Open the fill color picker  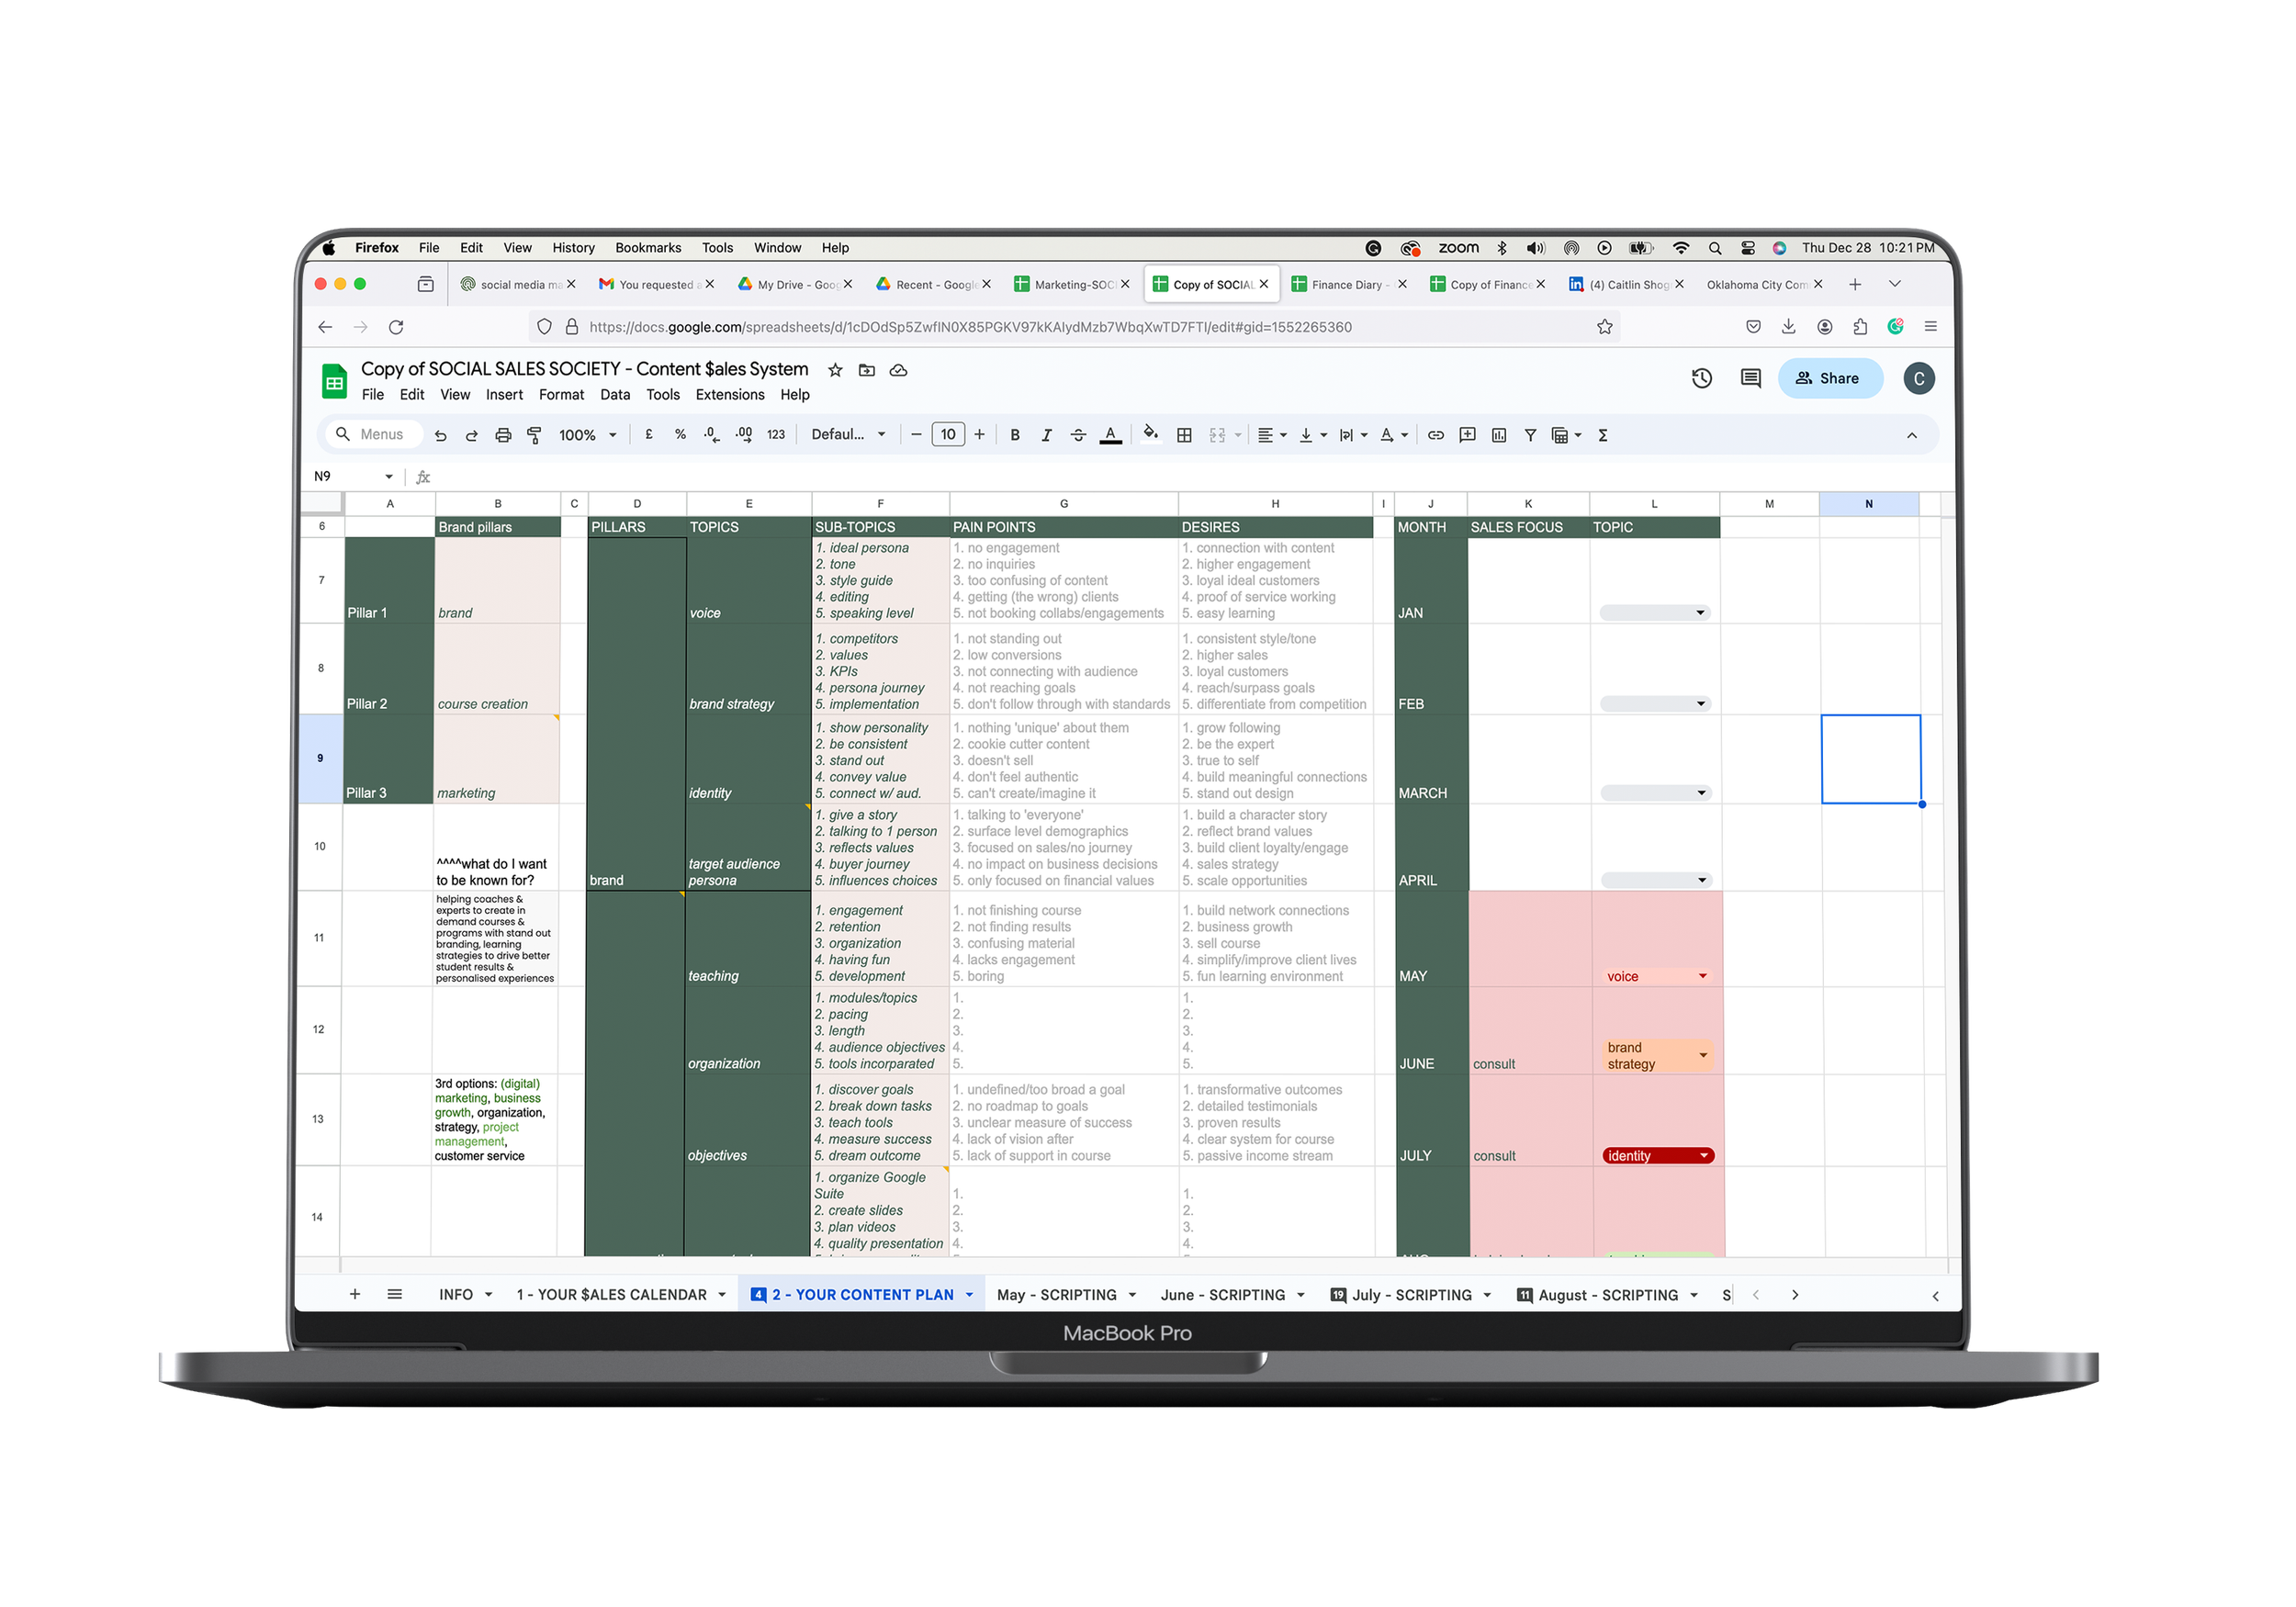click(1150, 434)
